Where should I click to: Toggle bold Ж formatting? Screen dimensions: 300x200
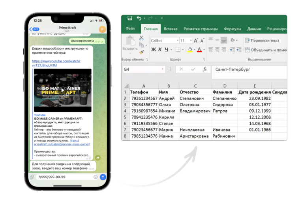(x=154, y=49)
